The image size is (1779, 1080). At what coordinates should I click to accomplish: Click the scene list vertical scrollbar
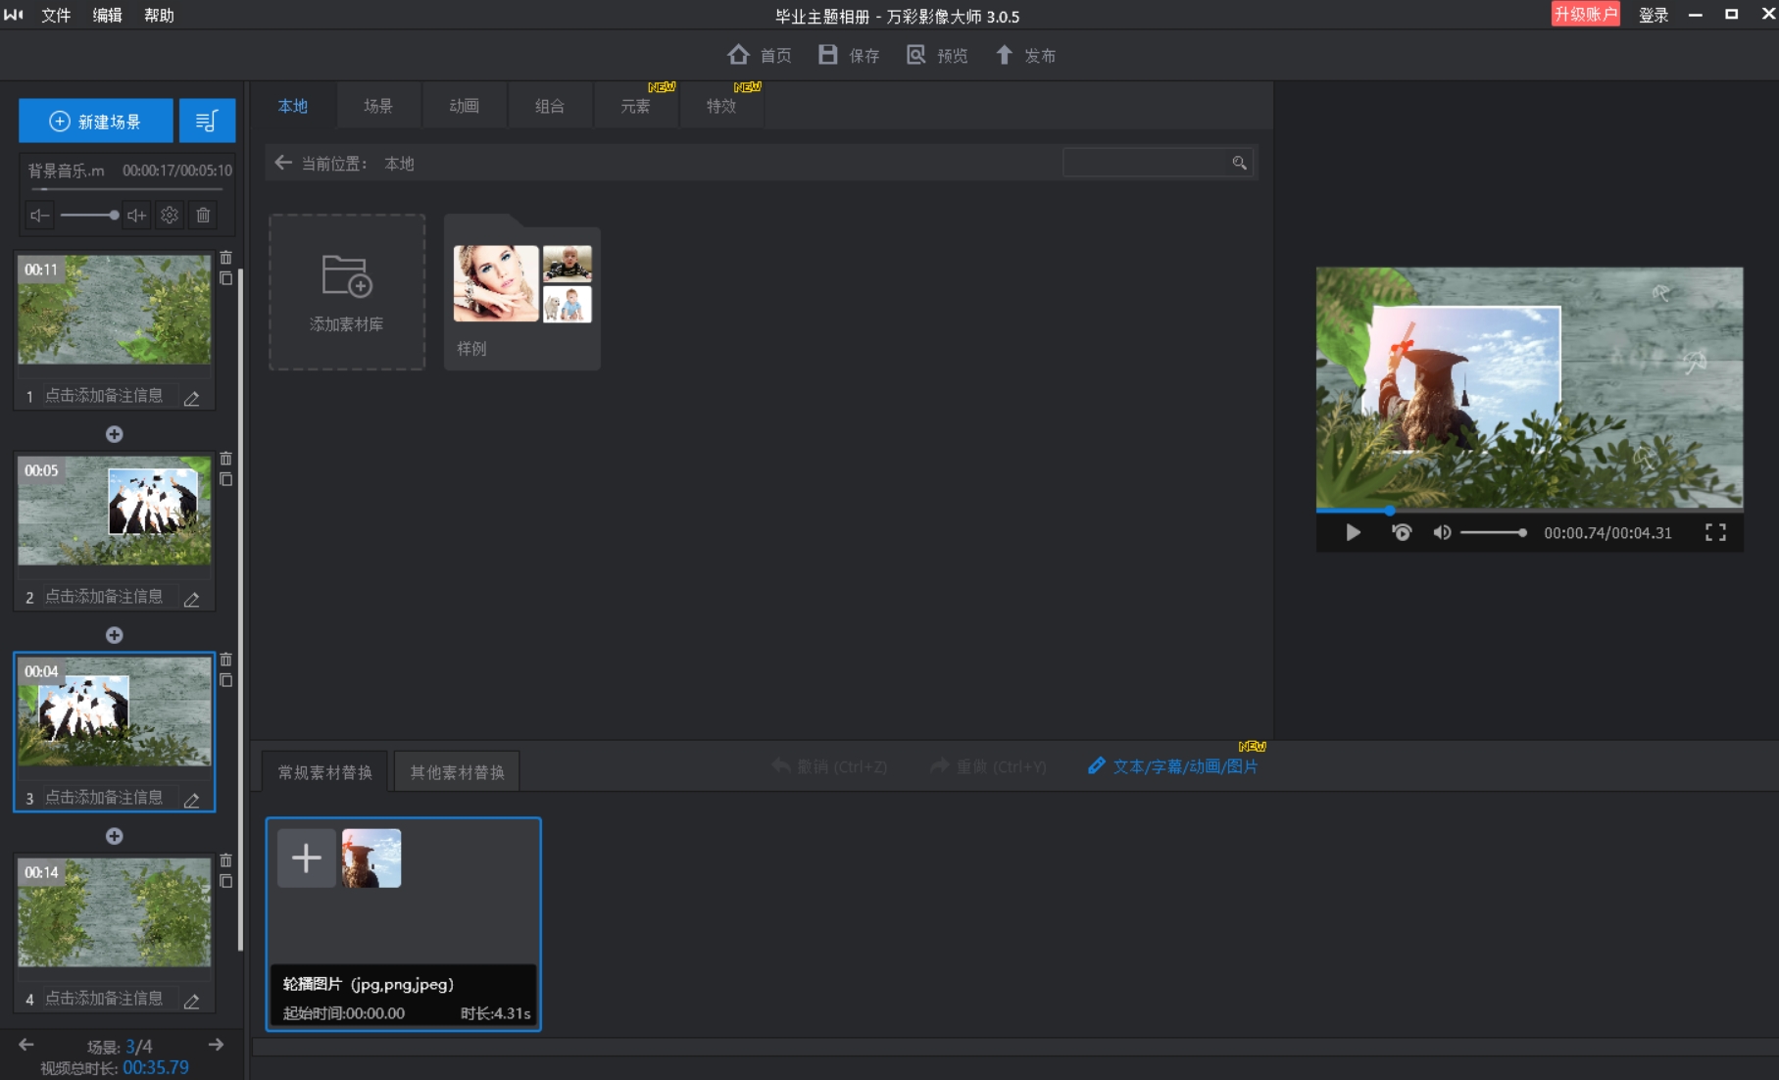tap(240, 608)
